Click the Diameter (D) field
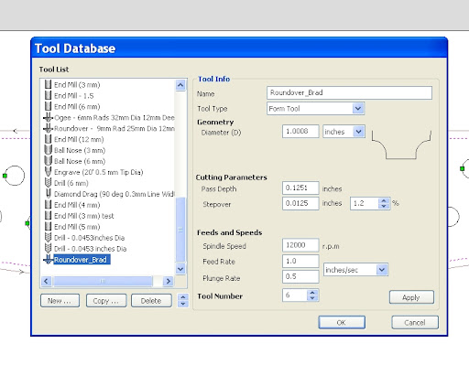 point(300,132)
